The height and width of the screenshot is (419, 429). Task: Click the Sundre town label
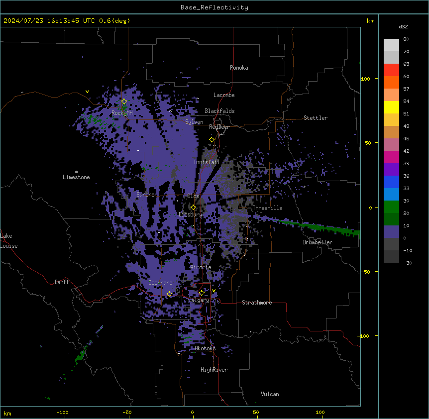coord(145,195)
